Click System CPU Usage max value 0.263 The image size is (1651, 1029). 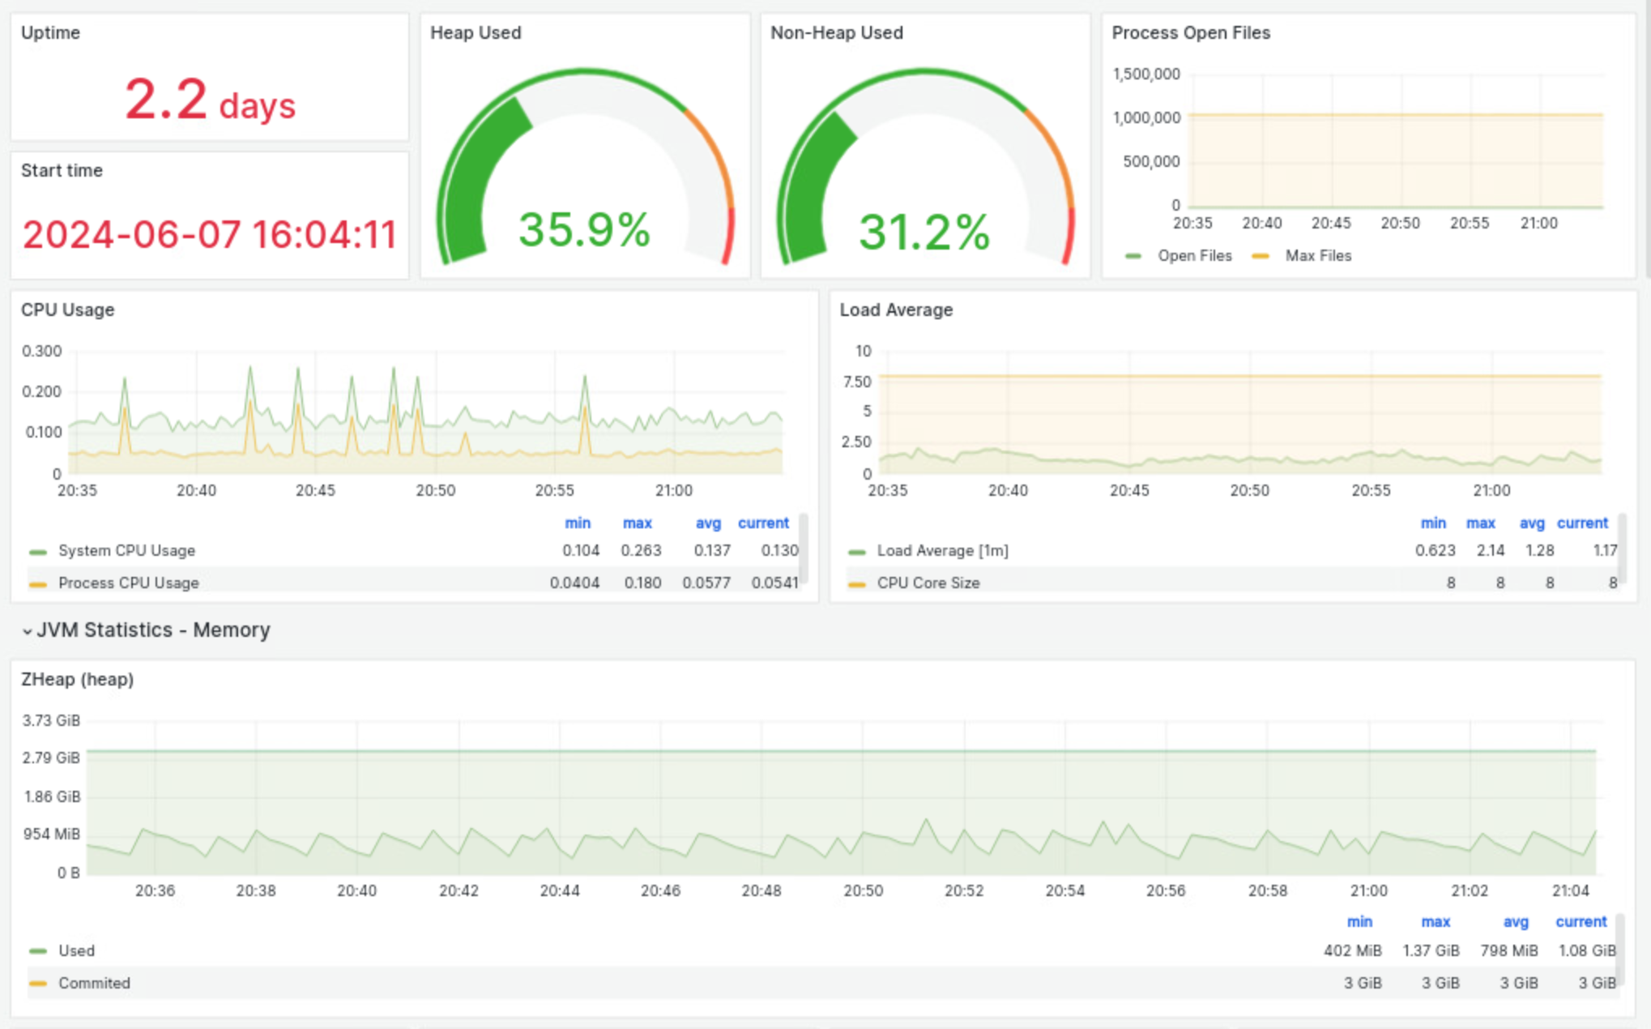coord(641,550)
